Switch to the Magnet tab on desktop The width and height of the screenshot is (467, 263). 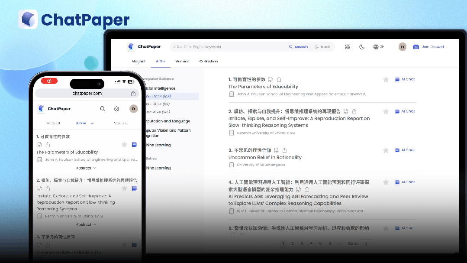point(138,61)
